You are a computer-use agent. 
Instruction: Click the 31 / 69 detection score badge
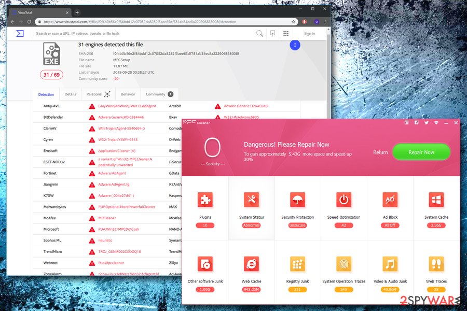click(51, 75)
